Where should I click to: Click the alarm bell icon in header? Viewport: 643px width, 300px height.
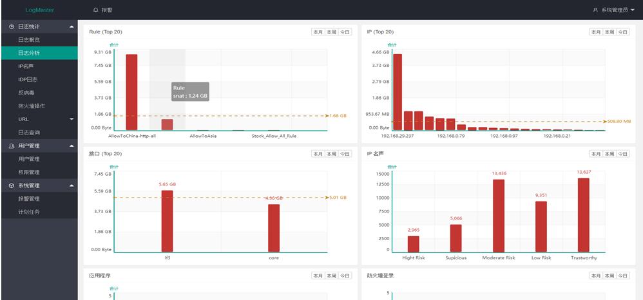tap(96, 10)
